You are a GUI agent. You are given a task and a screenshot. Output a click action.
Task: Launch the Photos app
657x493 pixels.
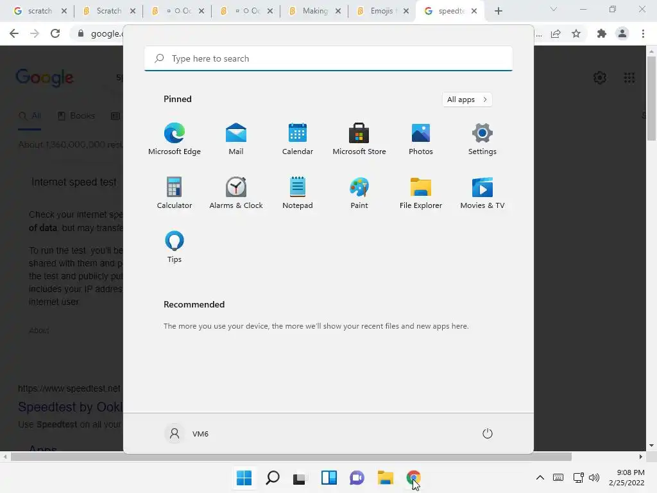pyautogui.click(x=421, y=139)
